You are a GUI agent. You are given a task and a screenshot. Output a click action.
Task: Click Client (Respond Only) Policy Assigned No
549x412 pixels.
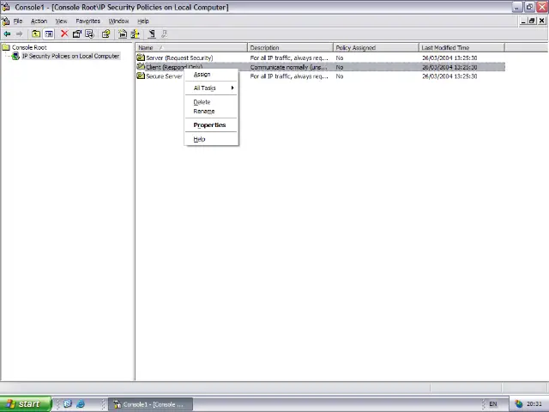(x=340, y=67)
